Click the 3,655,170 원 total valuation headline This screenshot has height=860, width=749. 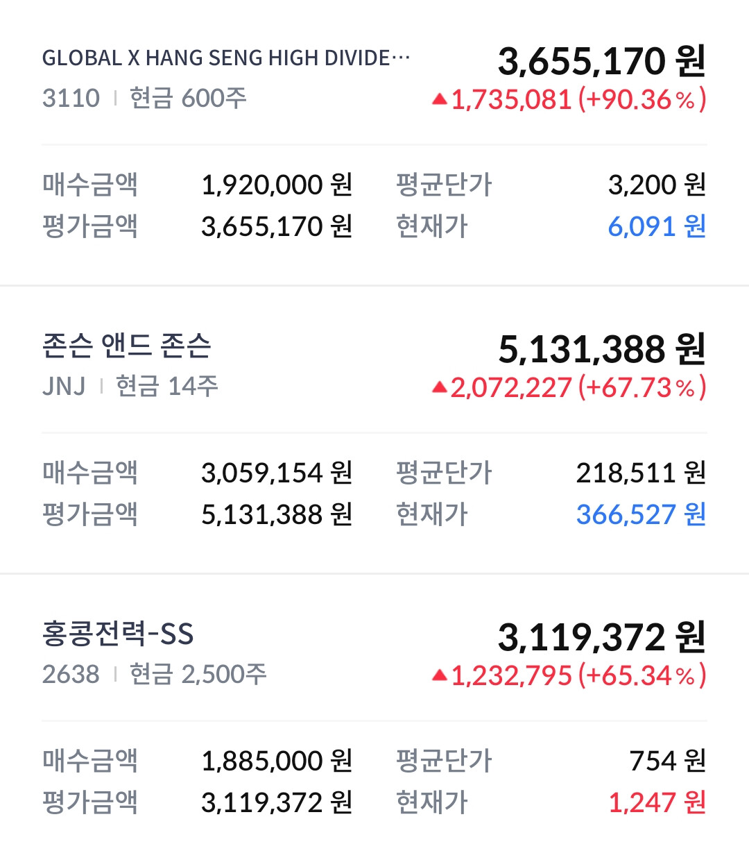pyautogui.click(x=601, y=61)
